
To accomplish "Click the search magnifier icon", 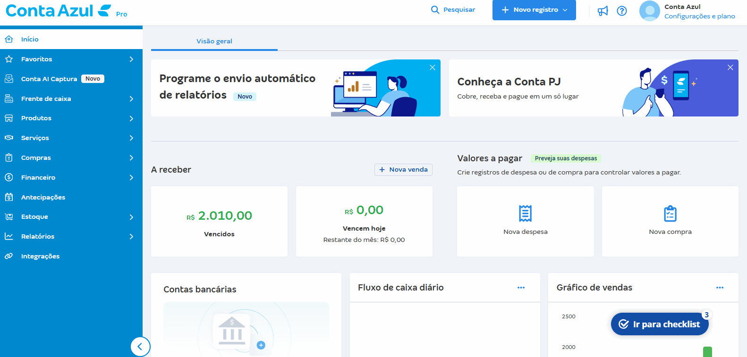I will (x=435, y=10).
